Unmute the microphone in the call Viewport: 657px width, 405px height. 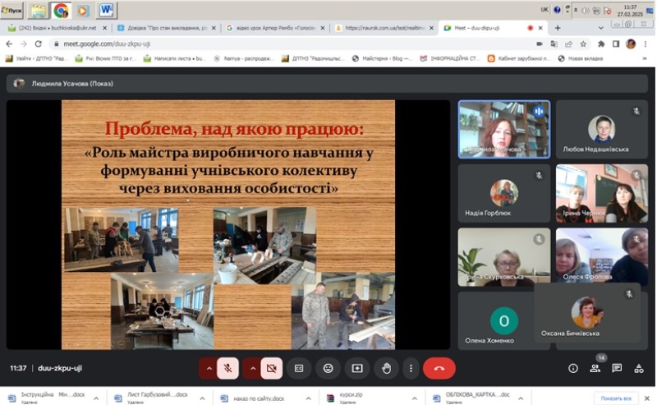(x=228, y=369)
